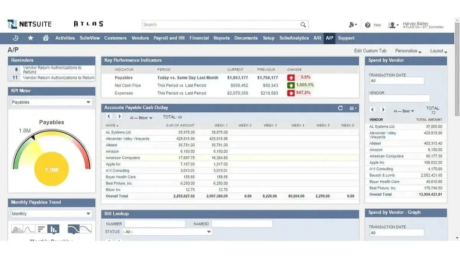
Task: Open the Create New icon menu
Action: click(x=353, y=24)
